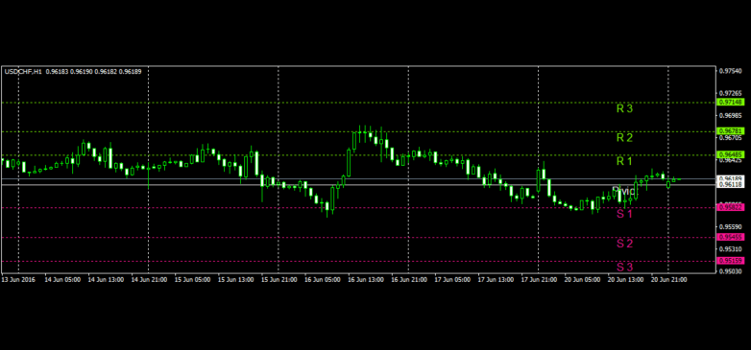Viewport: 751px width, 350px height.
Task: Select the S 3 support label
Action: [624, 267]
